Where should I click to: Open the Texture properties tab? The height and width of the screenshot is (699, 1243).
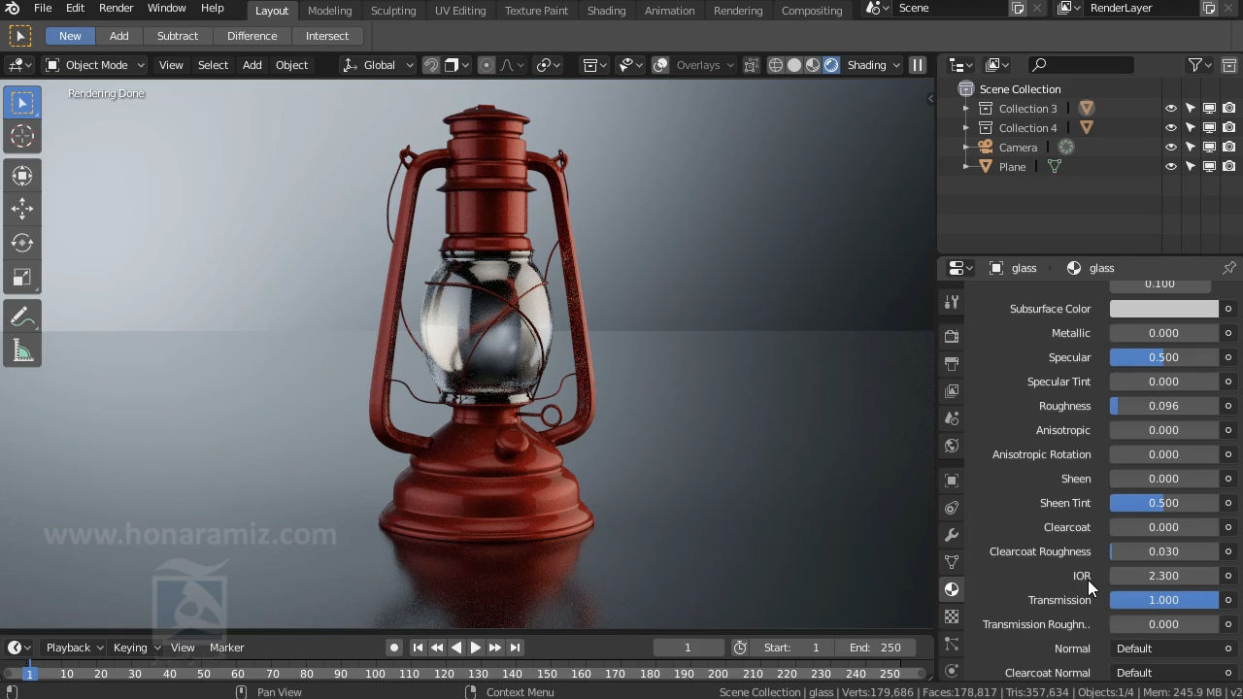[x=952, y=616]
